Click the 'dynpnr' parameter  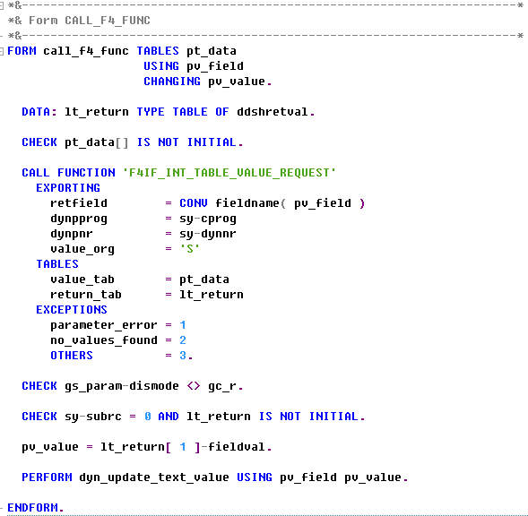(x=72, y=234)
